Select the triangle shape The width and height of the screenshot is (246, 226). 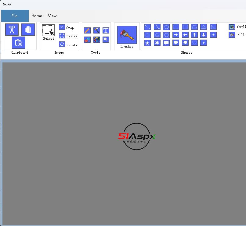[204, 27]
